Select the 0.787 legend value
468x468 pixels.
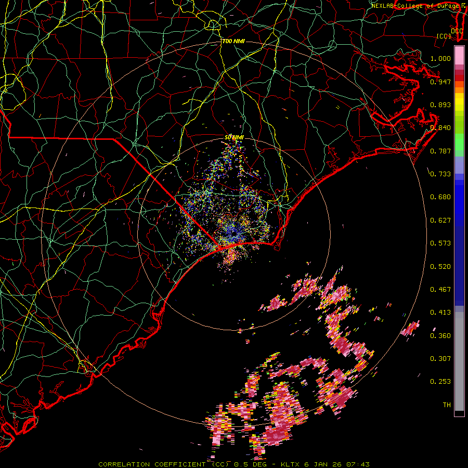point(440,151)
